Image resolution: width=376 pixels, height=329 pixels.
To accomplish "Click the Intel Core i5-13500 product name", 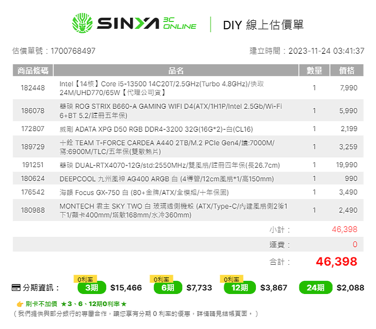I will (161, 88).
